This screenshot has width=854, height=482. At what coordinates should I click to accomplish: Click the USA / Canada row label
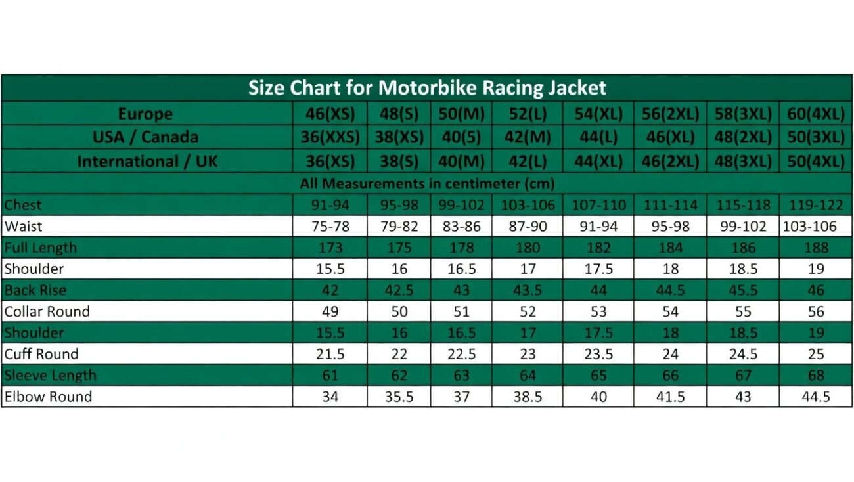[146, 137]
